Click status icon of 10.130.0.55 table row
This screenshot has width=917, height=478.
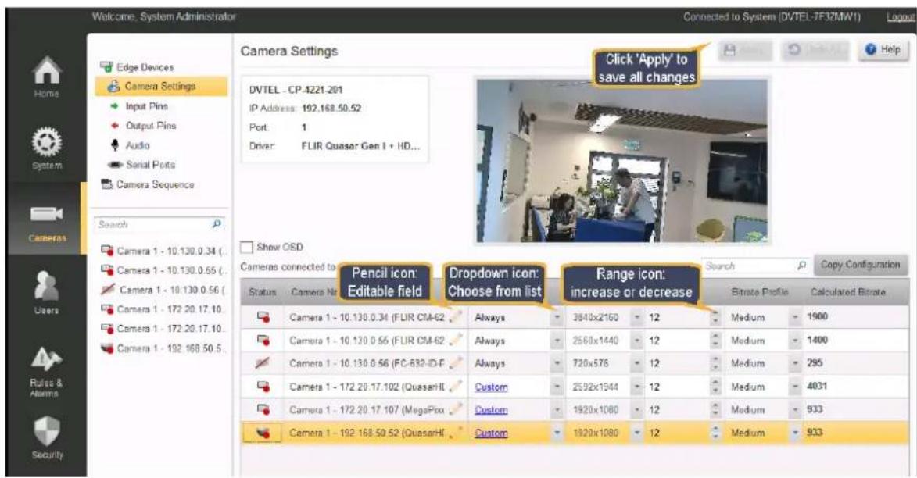[x=263, y=340]
